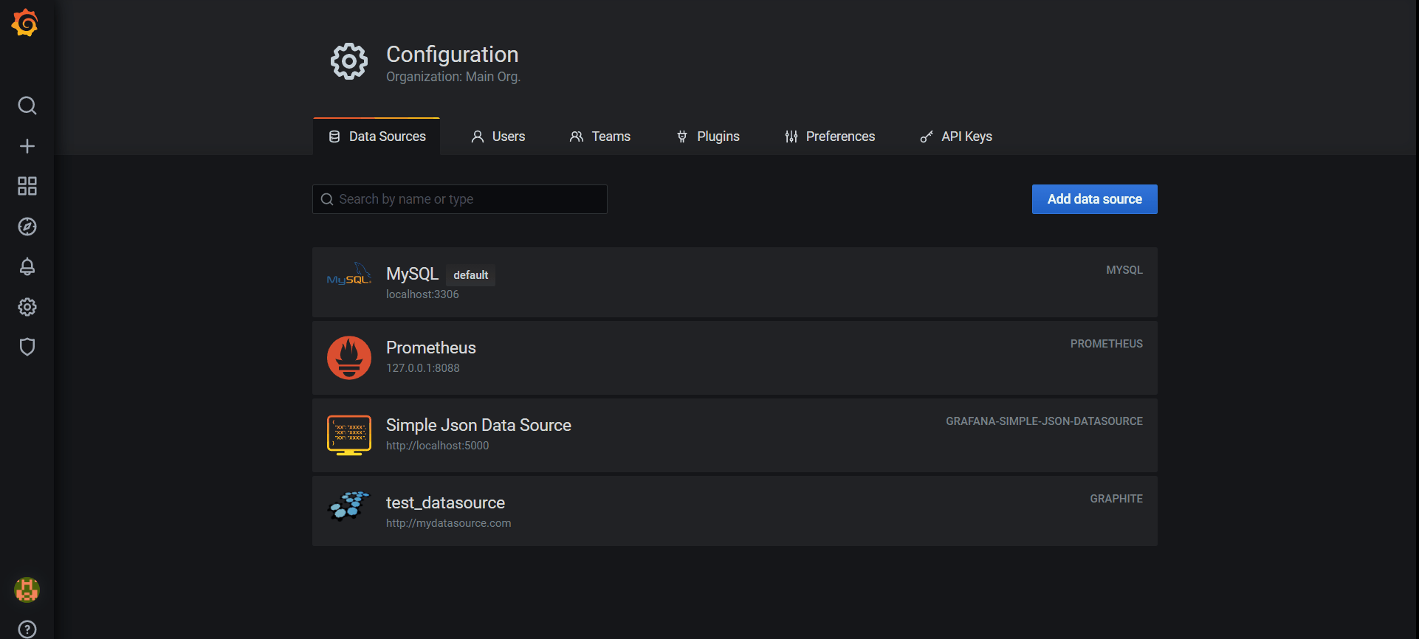Click the 127.0.0.1:8088 URL text
The height and width of the screenshot is (639, 1419).
[x=423, y=368]
